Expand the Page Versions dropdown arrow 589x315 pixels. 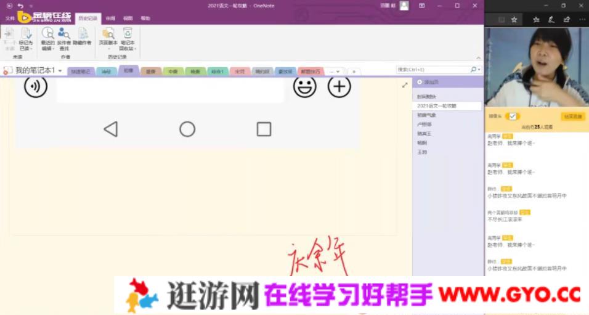108,49
